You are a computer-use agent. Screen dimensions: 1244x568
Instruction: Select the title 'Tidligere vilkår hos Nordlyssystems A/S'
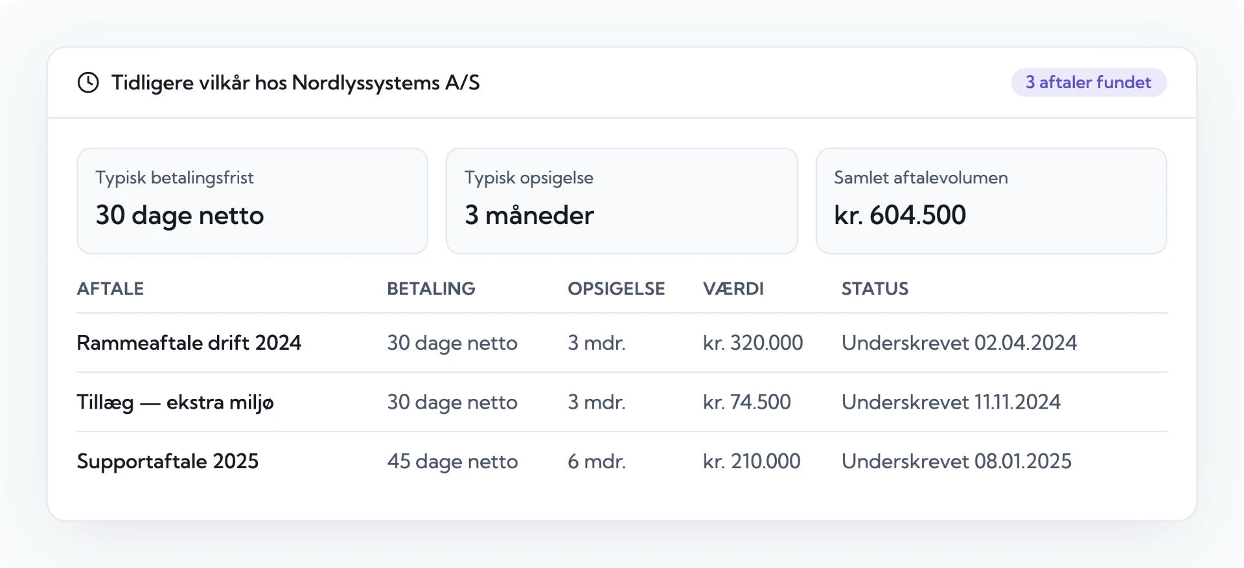point(295,83)
